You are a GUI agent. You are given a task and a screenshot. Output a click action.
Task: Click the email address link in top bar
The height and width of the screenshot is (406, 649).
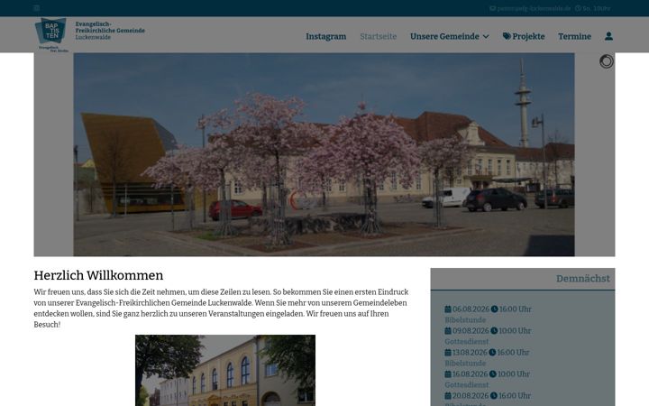pos(534,8)
